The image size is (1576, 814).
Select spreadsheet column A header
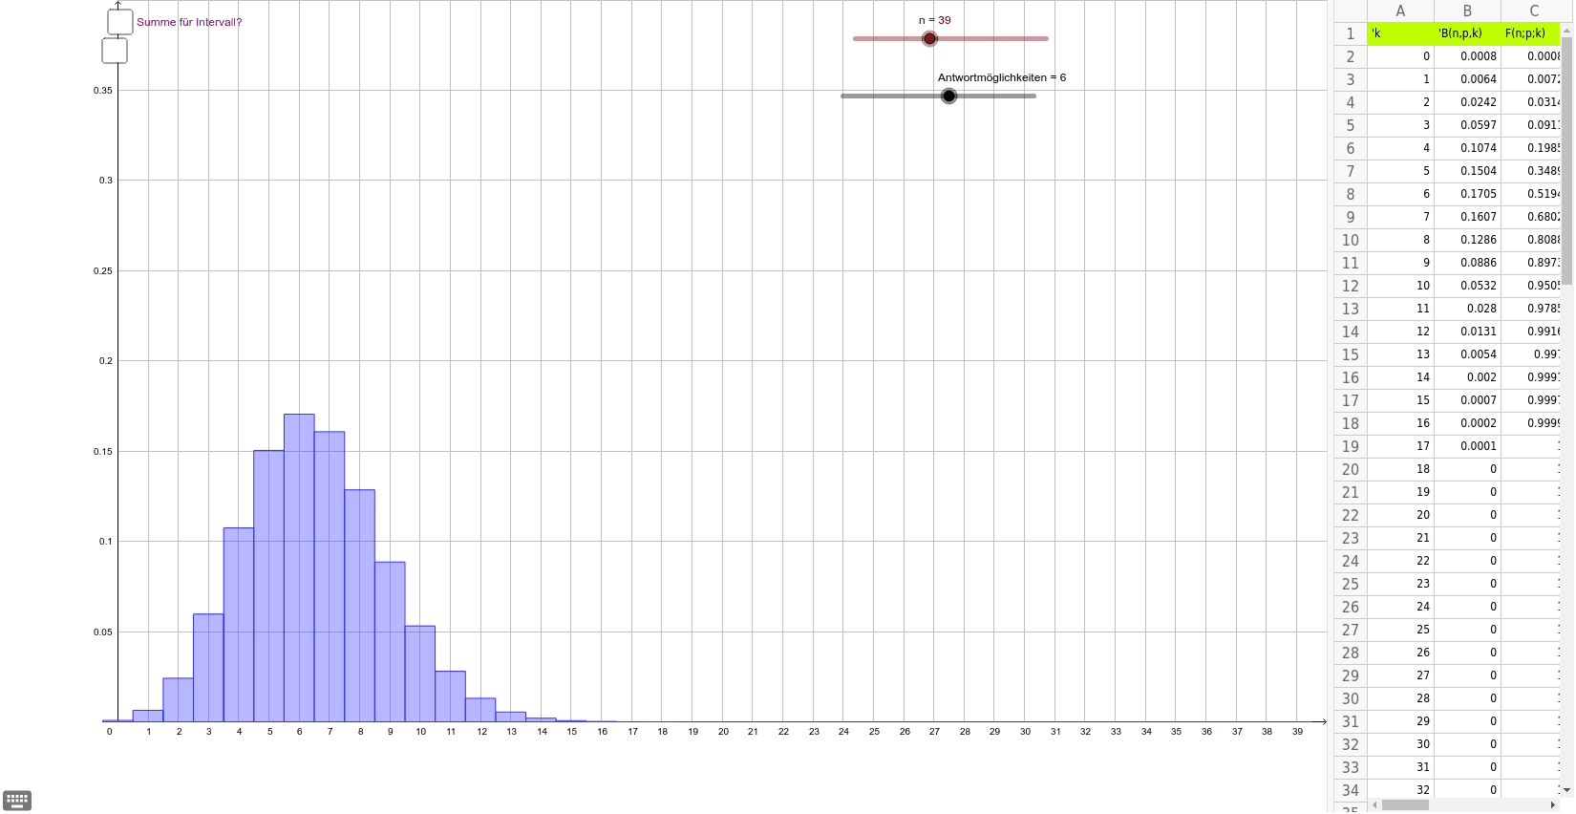pyautogui.click(x=1400, y=11)
